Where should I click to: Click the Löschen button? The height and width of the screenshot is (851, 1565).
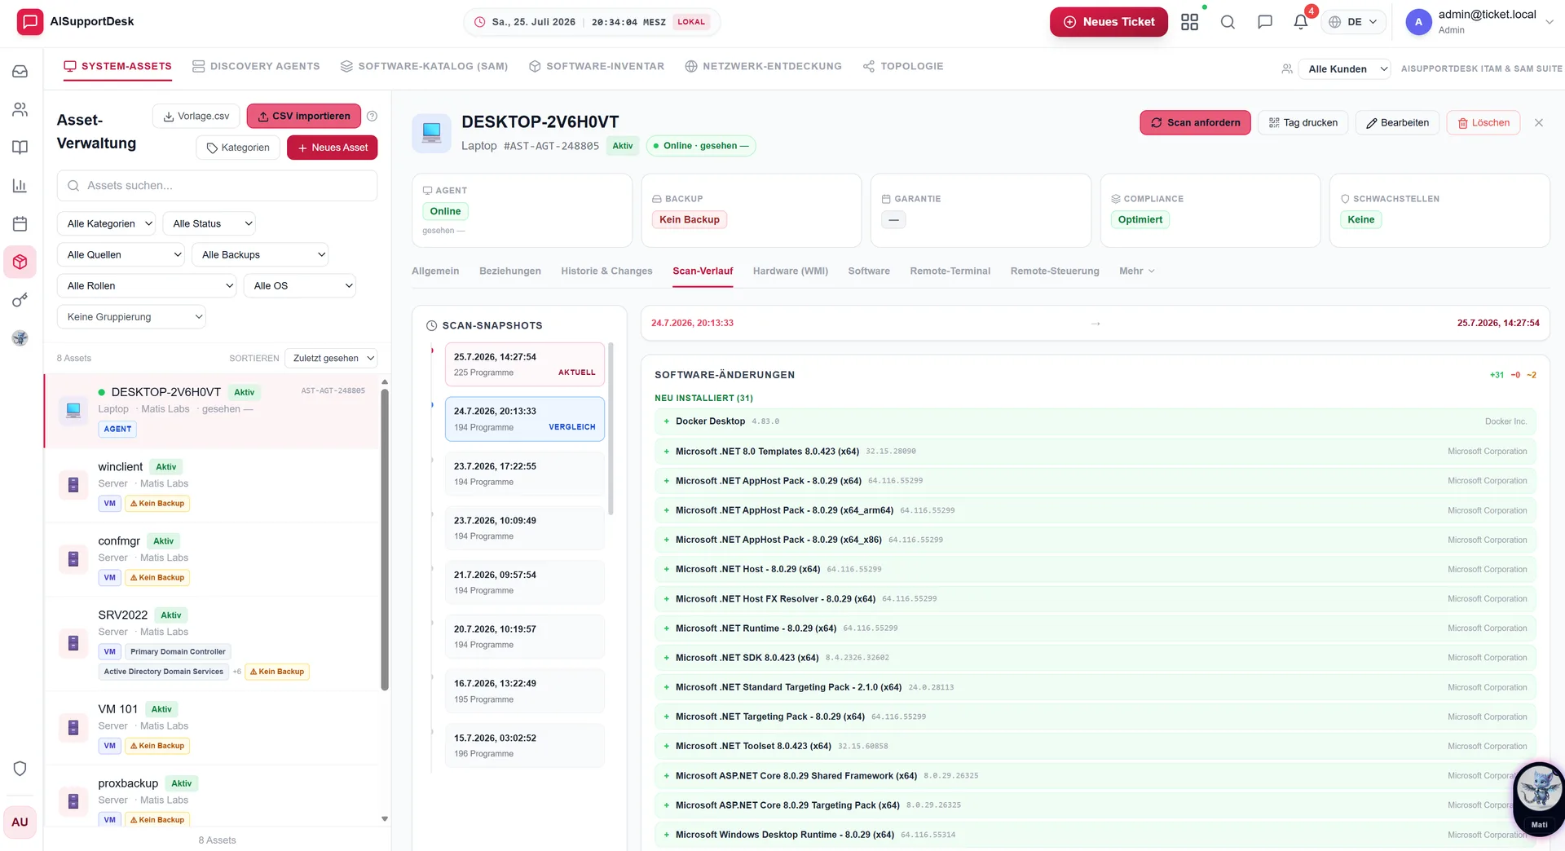click(1483, 123)
